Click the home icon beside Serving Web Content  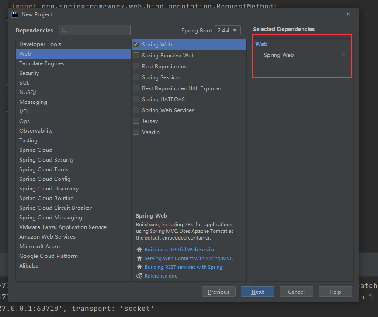pos(139,258)
